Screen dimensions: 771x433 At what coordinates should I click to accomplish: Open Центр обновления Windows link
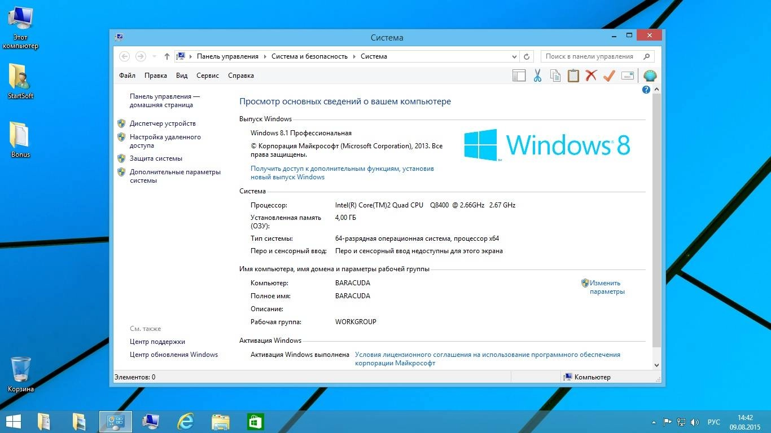click(x=174, y=355)
